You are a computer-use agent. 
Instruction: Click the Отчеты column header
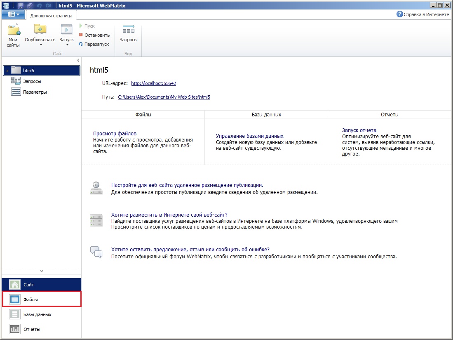coord(390,114)
